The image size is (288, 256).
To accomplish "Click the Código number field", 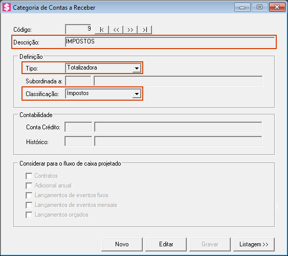I will point(78,29).
